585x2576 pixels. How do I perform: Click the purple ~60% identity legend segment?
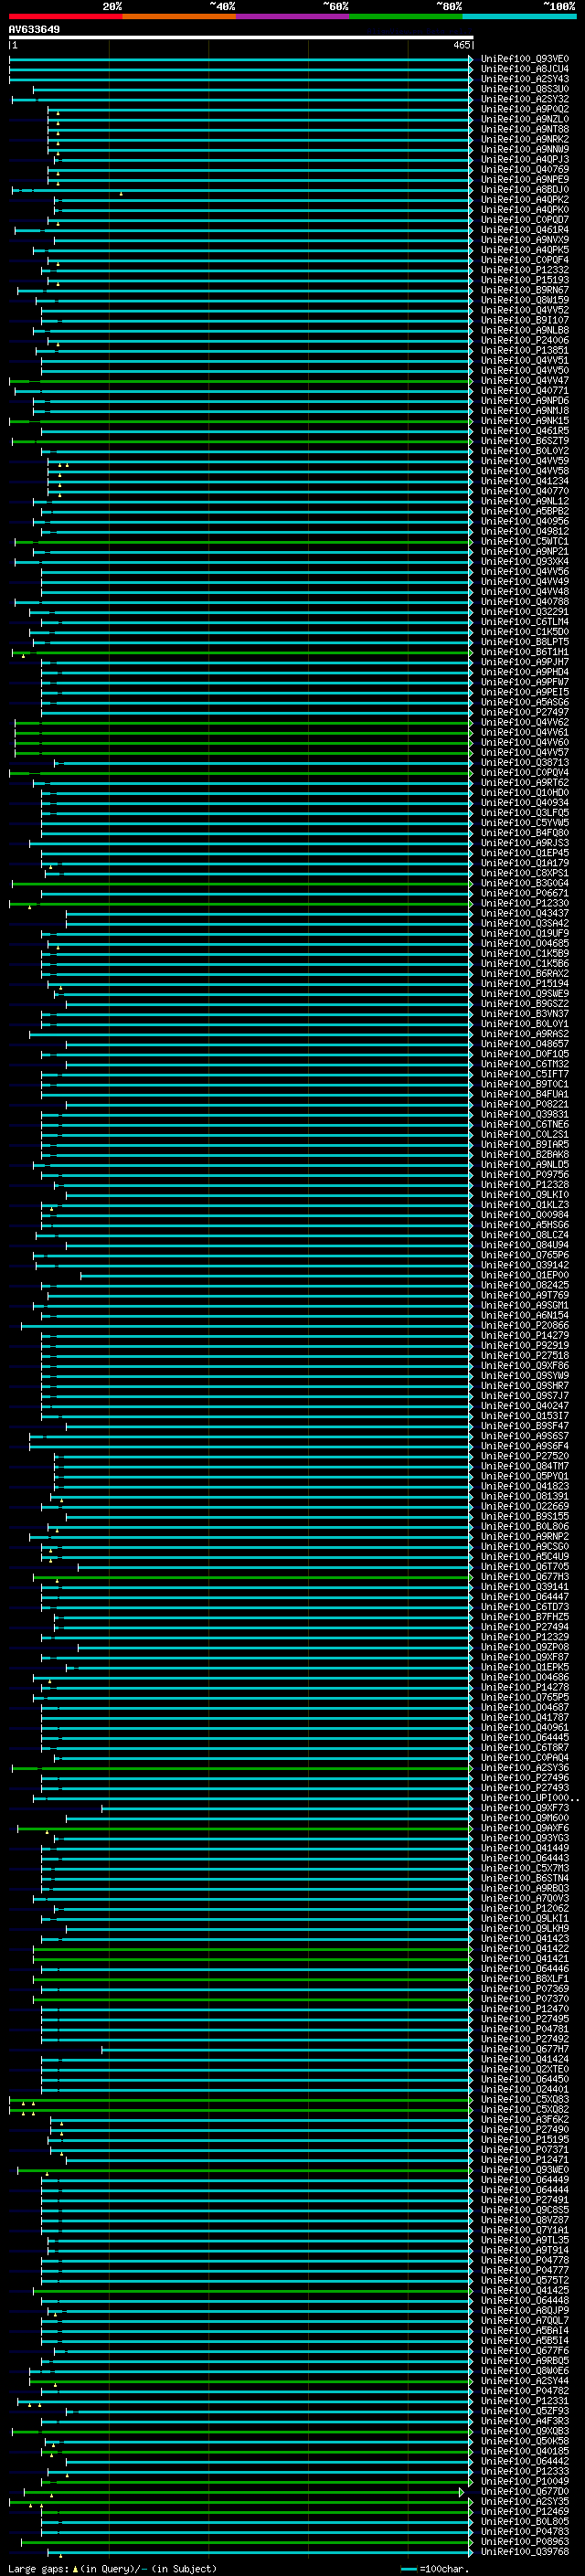click(x=292, y=16)
